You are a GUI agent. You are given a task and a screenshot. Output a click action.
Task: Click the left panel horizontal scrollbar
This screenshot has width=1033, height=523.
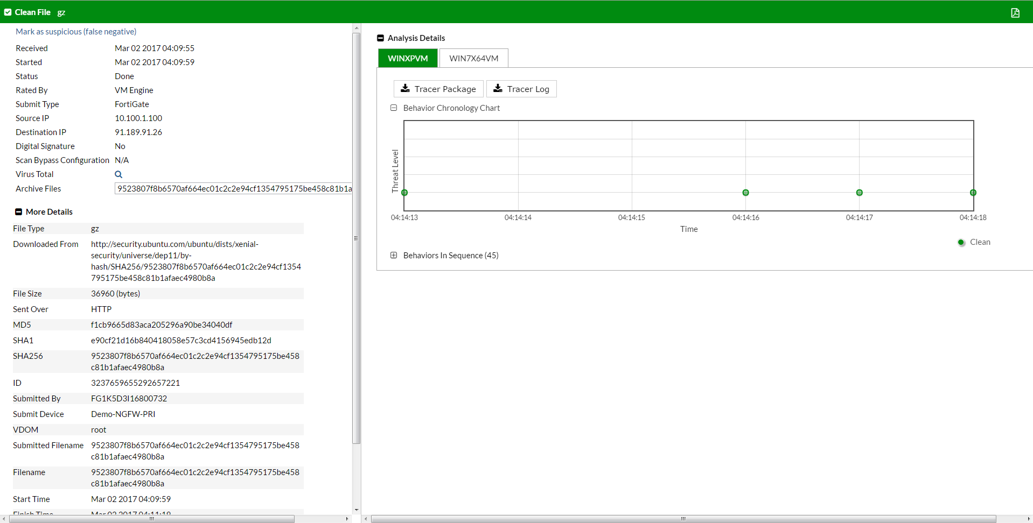[152, 519]
